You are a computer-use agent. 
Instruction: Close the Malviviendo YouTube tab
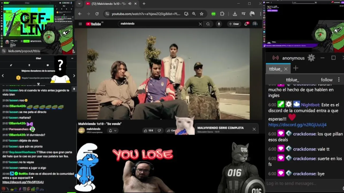(136, 4)
